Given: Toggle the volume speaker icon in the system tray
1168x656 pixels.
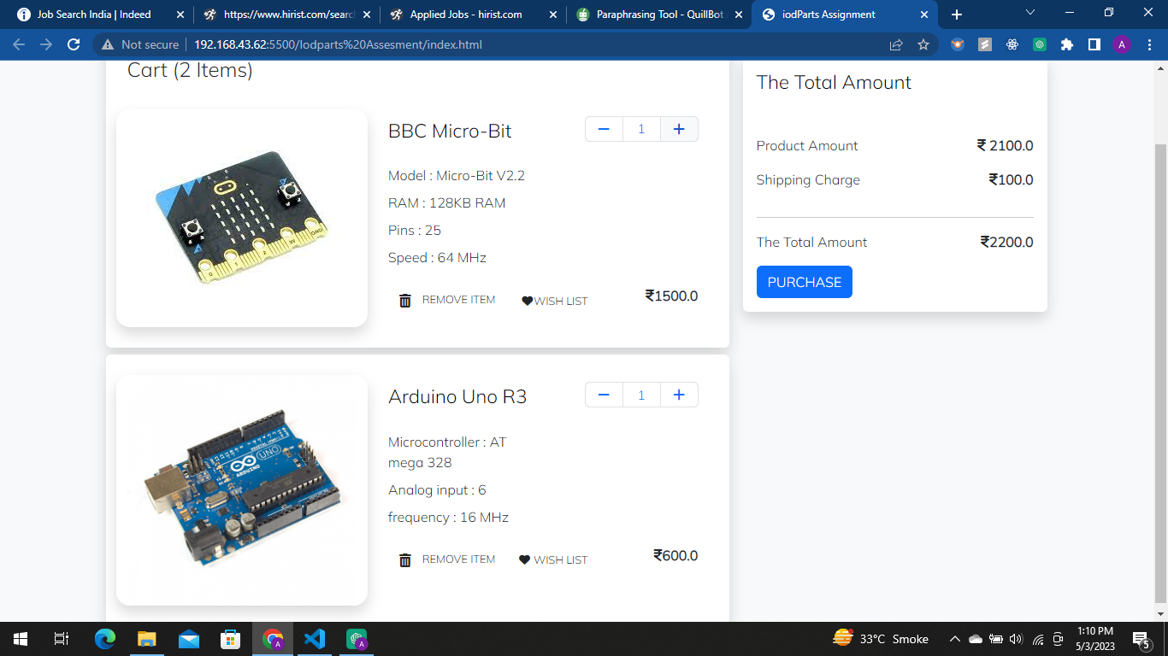Looking at the screenshot, I should point(1017,639).
